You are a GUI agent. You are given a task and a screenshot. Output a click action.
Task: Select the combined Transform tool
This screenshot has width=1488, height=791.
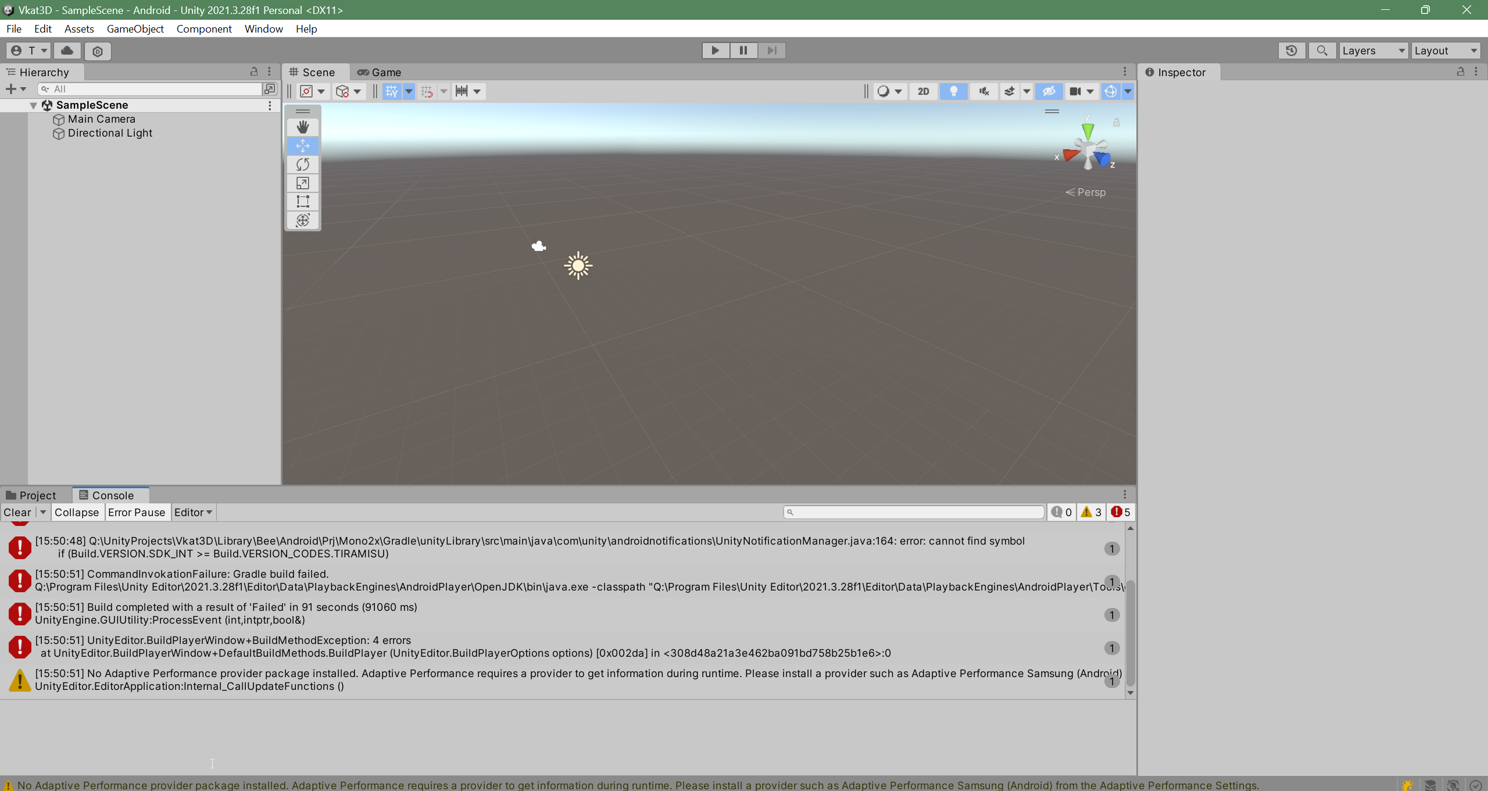click(302, 220)
